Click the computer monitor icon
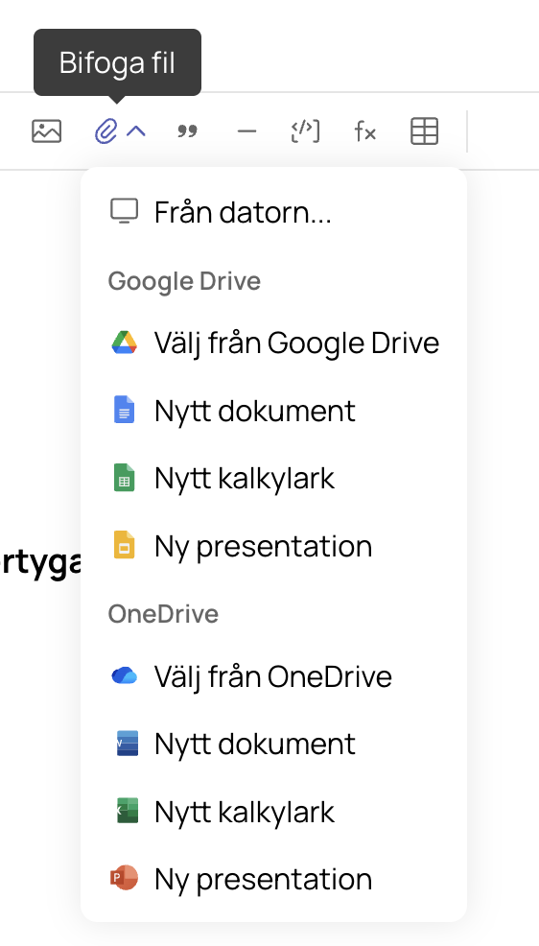 click(x=124, y=211)
